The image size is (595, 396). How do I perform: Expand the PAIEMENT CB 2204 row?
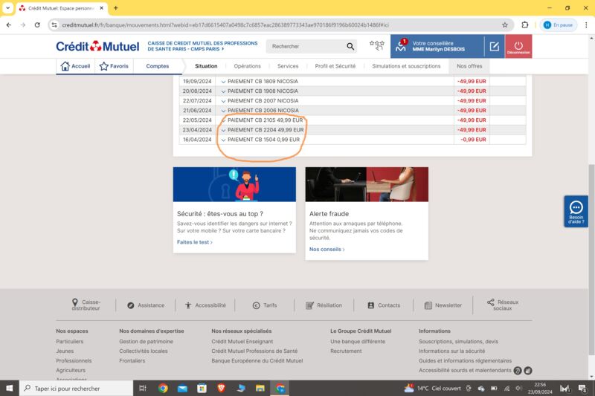[223, 130]
